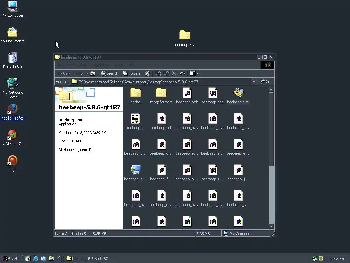The width and height of the screenshot is (350, 263).
Task: Select the imageformats folder
Action: (x=161, y=96)
